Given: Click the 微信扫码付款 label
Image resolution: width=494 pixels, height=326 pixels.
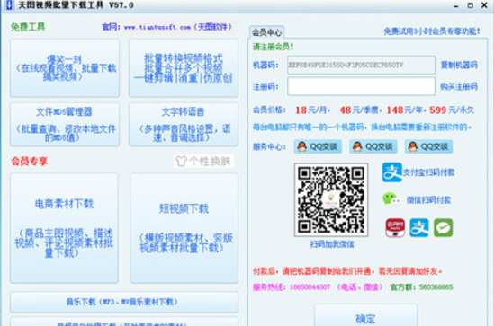Looking at the screenshot, I should [x=429, y=200].
